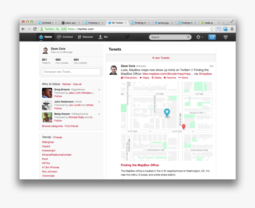Hide photo in Dave Cole's tweet
The height and width of the screenshot is (208, 255).
coord(129,78)
